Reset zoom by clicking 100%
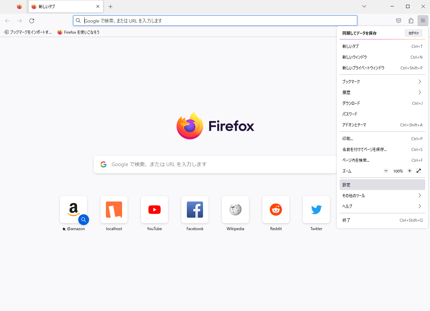Screen dimensions: 430x311 click(398, 171)
